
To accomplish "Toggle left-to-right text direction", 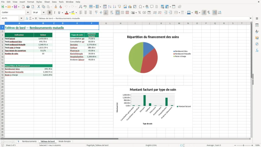I will [204, 13].
